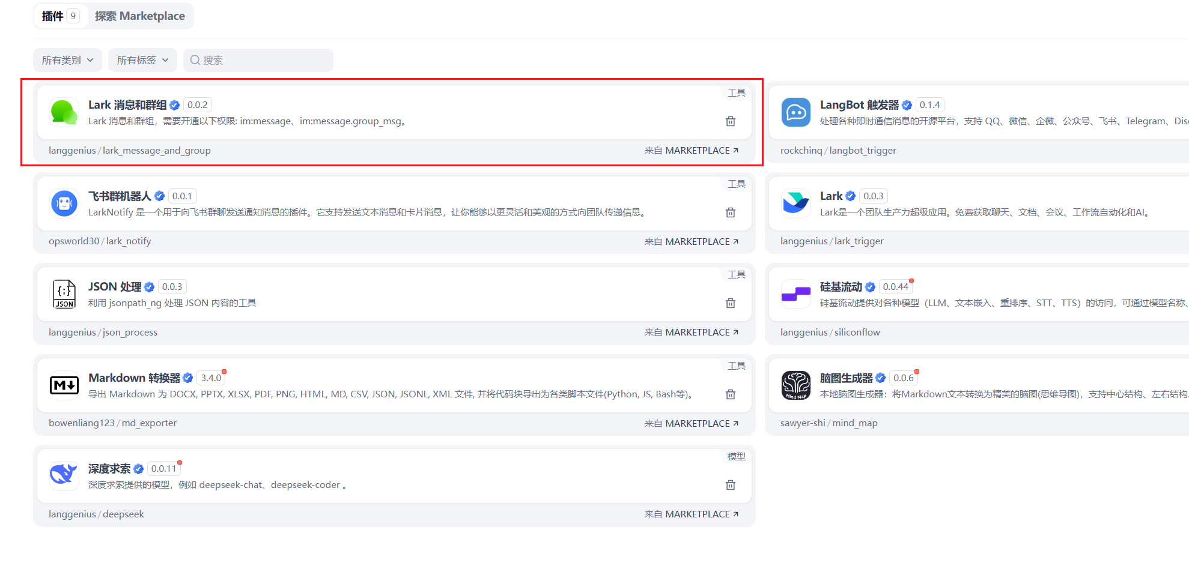Click the 脑图生成器 brain icon
The image size is (1189, 563).
(x=796, y=385)
